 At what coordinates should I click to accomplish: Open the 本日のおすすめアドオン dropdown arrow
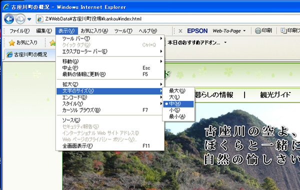coord(225,42)
